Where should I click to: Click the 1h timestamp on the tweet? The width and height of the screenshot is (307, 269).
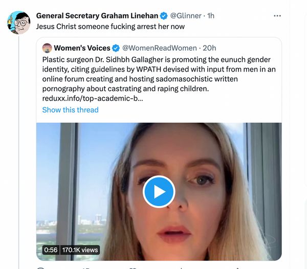[211, 16]
